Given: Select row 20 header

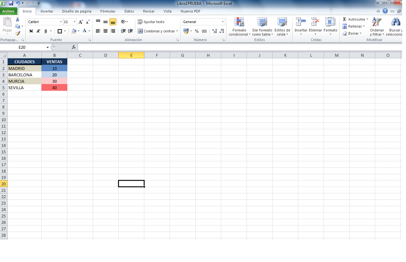Looking at the screenshot, I should point(4,184).
